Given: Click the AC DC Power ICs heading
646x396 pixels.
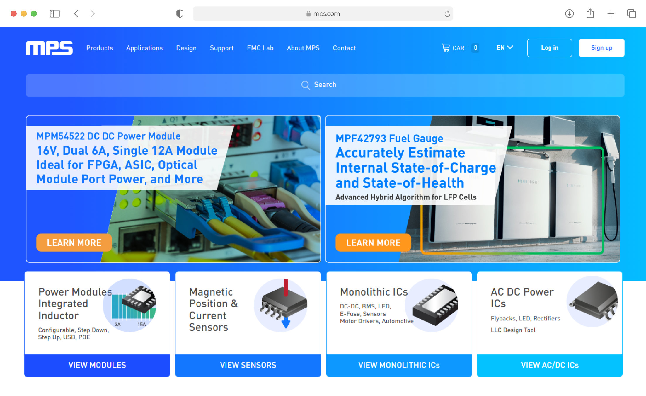Looking at the screenshot, I should tap(522, 298).
